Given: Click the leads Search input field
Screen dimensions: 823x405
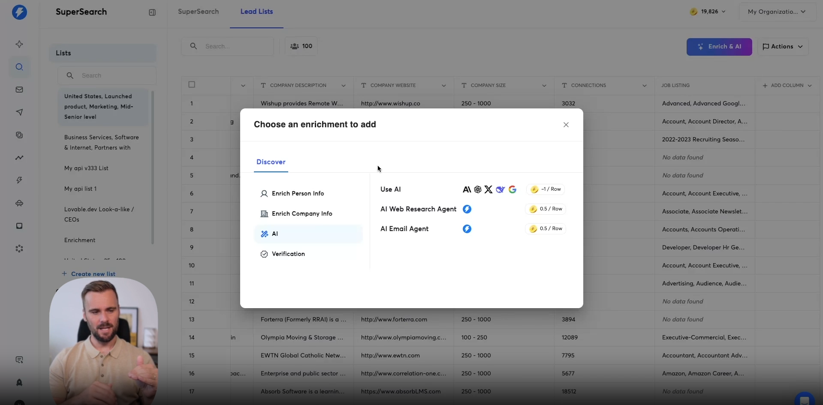Looking at the screenshot, I should 228,46.
